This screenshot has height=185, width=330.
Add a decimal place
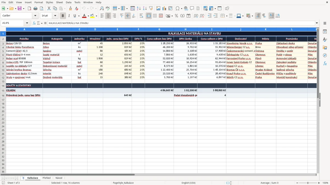196,16
